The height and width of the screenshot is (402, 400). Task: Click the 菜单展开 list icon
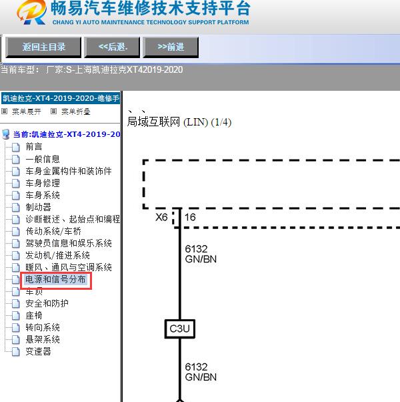pos(5,112)
